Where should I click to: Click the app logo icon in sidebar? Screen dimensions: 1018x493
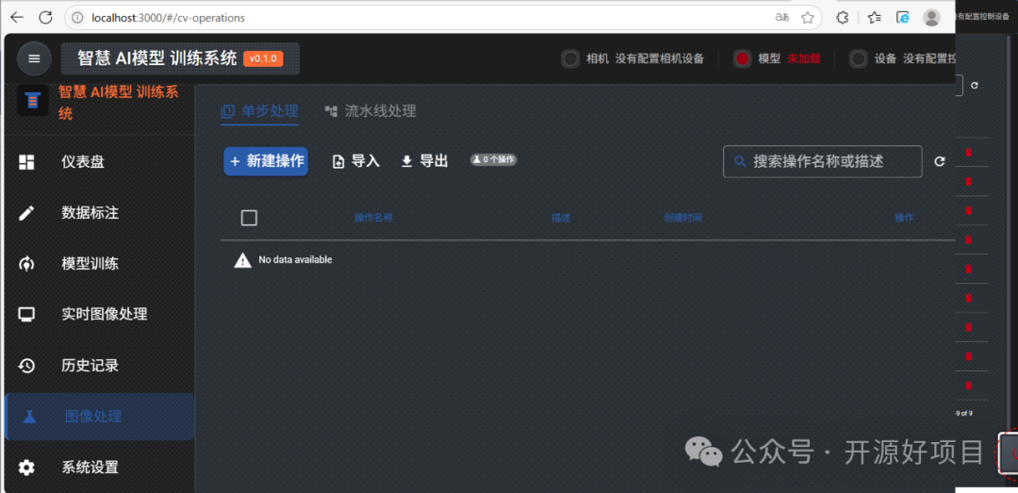tap(32, 101)
